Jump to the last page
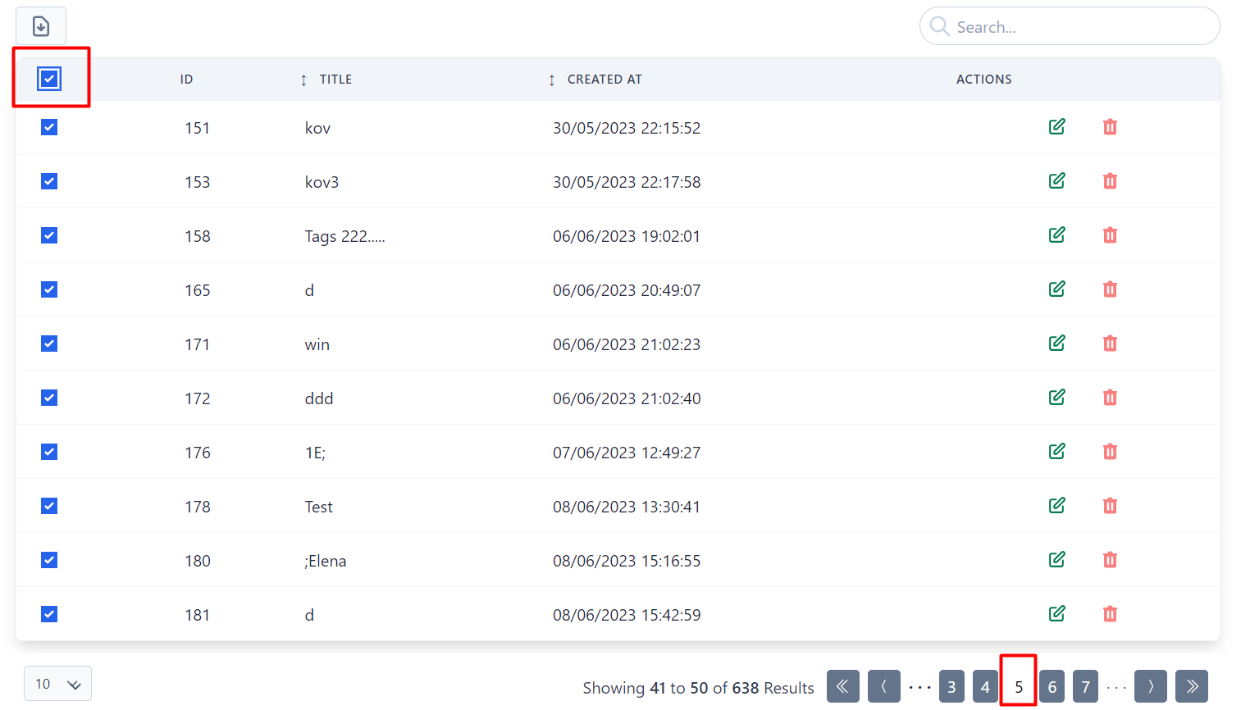The image size is (1241, 710). pos(1191,686)
